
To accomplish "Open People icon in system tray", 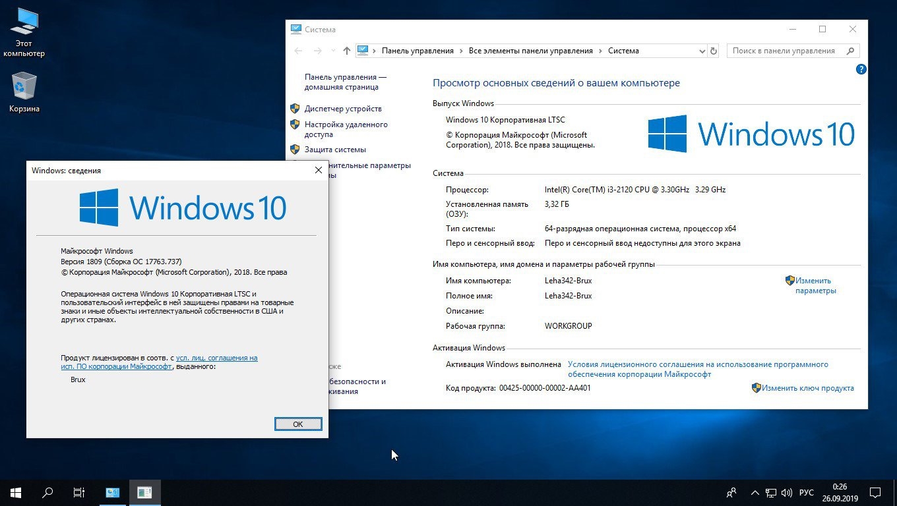I will pos(731,492).
